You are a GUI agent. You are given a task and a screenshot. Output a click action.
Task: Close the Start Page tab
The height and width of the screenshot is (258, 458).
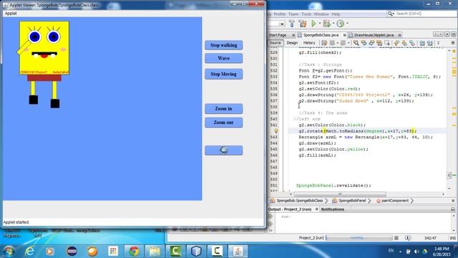point(293,35)
